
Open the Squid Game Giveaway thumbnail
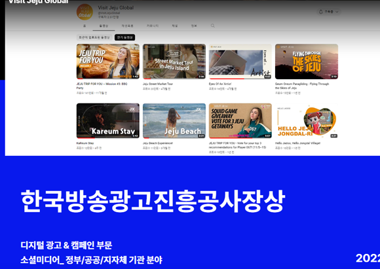[x=240, y=120]
